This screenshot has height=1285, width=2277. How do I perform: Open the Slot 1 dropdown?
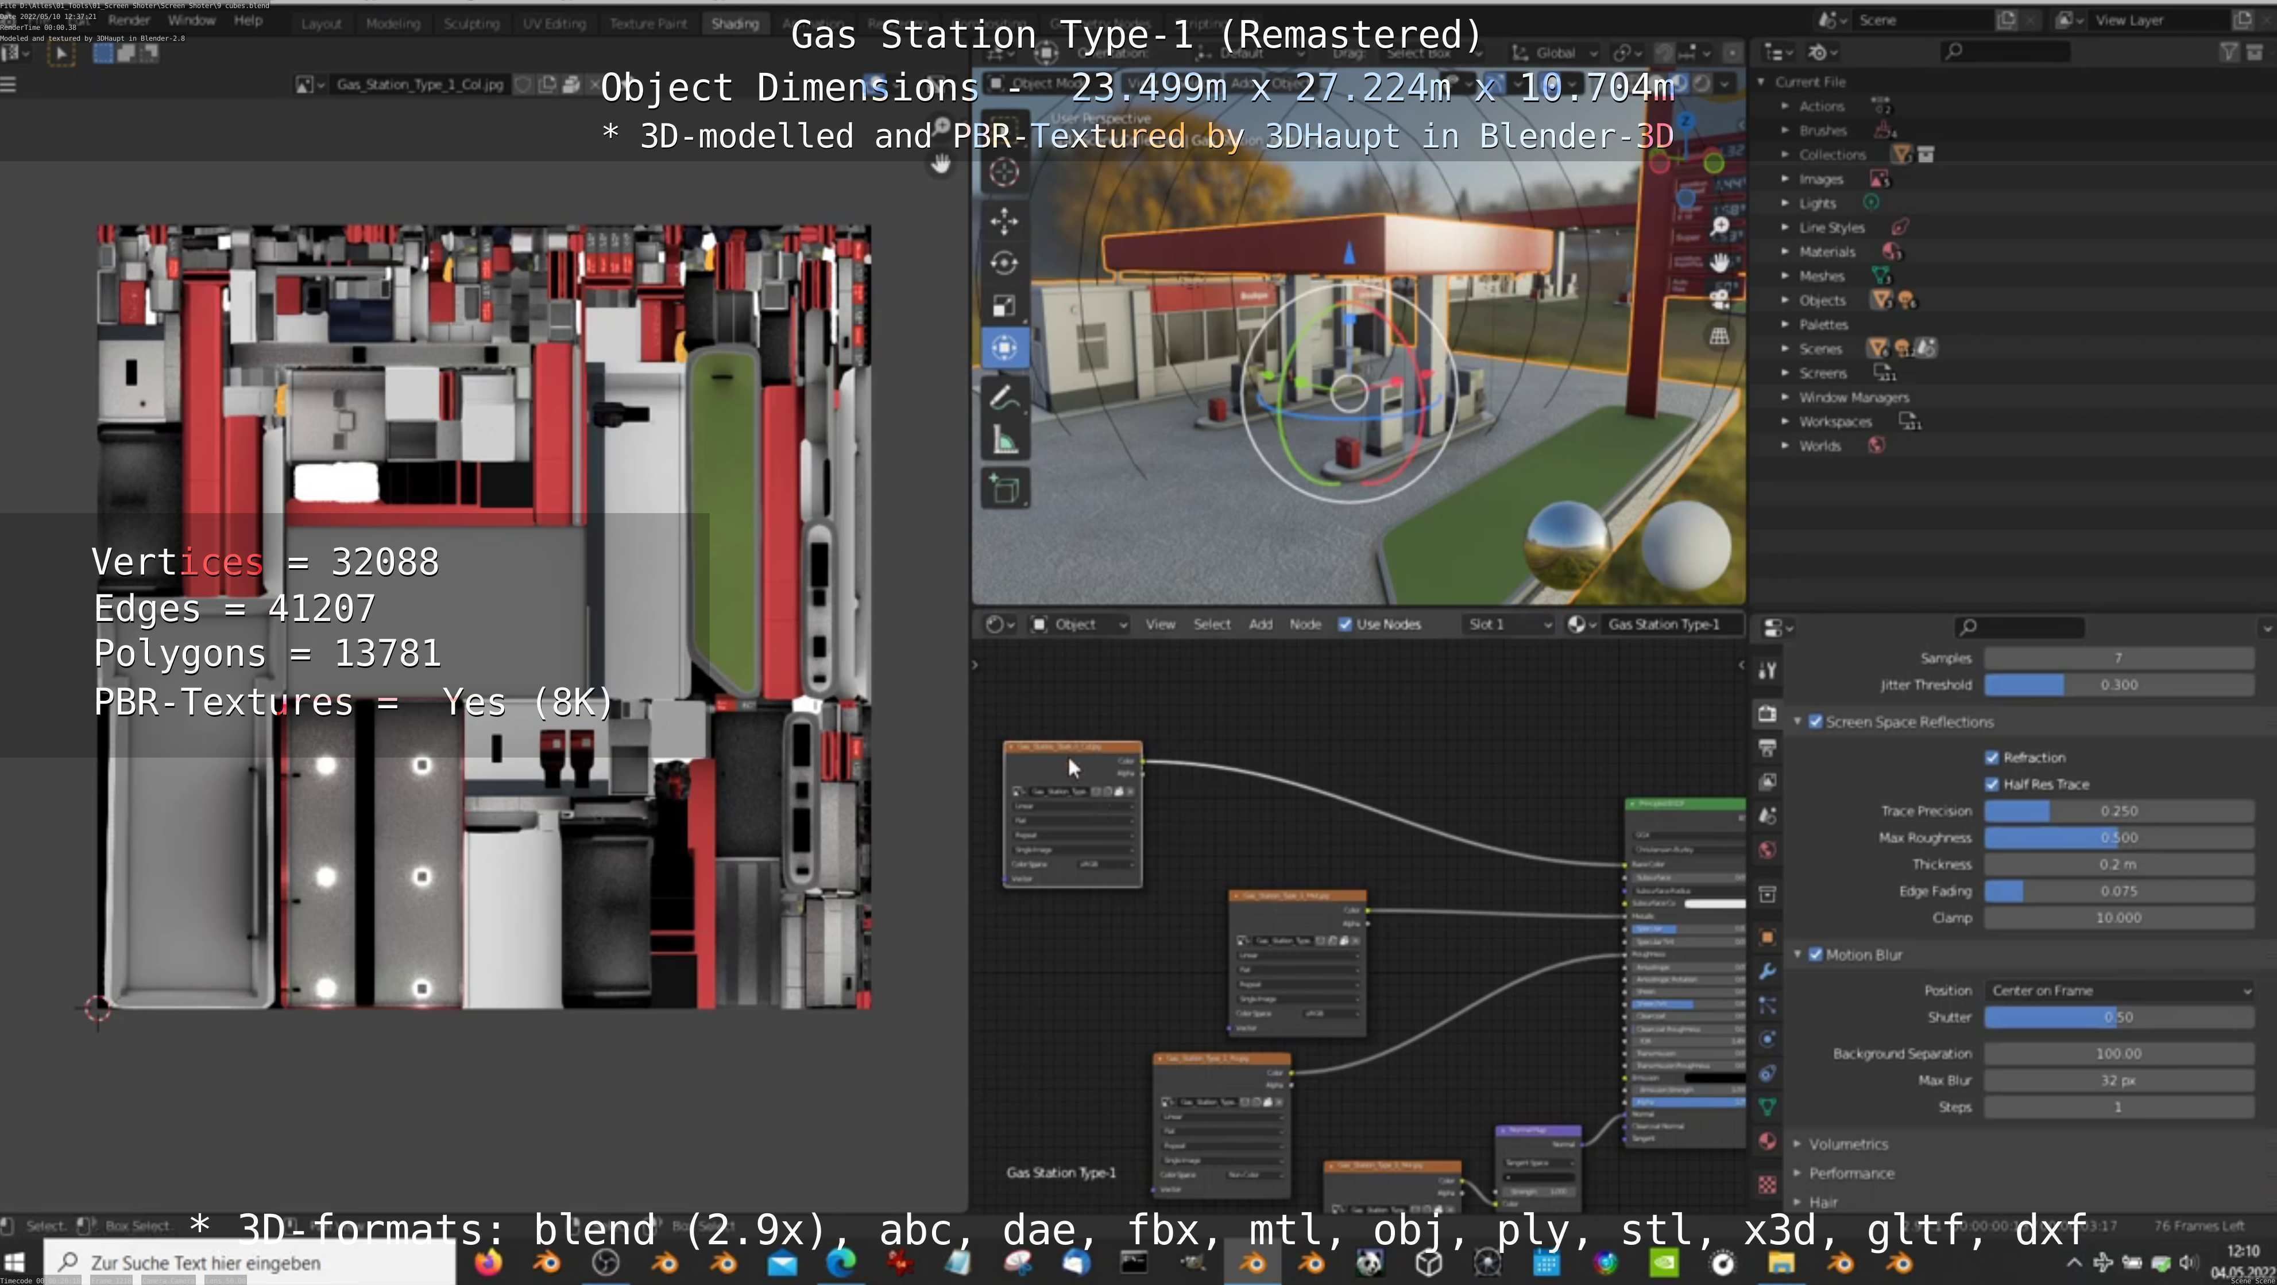(x=1508, y=624)
